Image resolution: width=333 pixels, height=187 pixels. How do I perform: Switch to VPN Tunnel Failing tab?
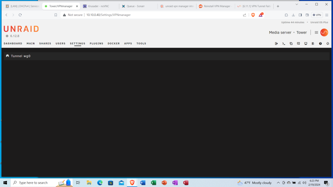(x=254, y=6)
